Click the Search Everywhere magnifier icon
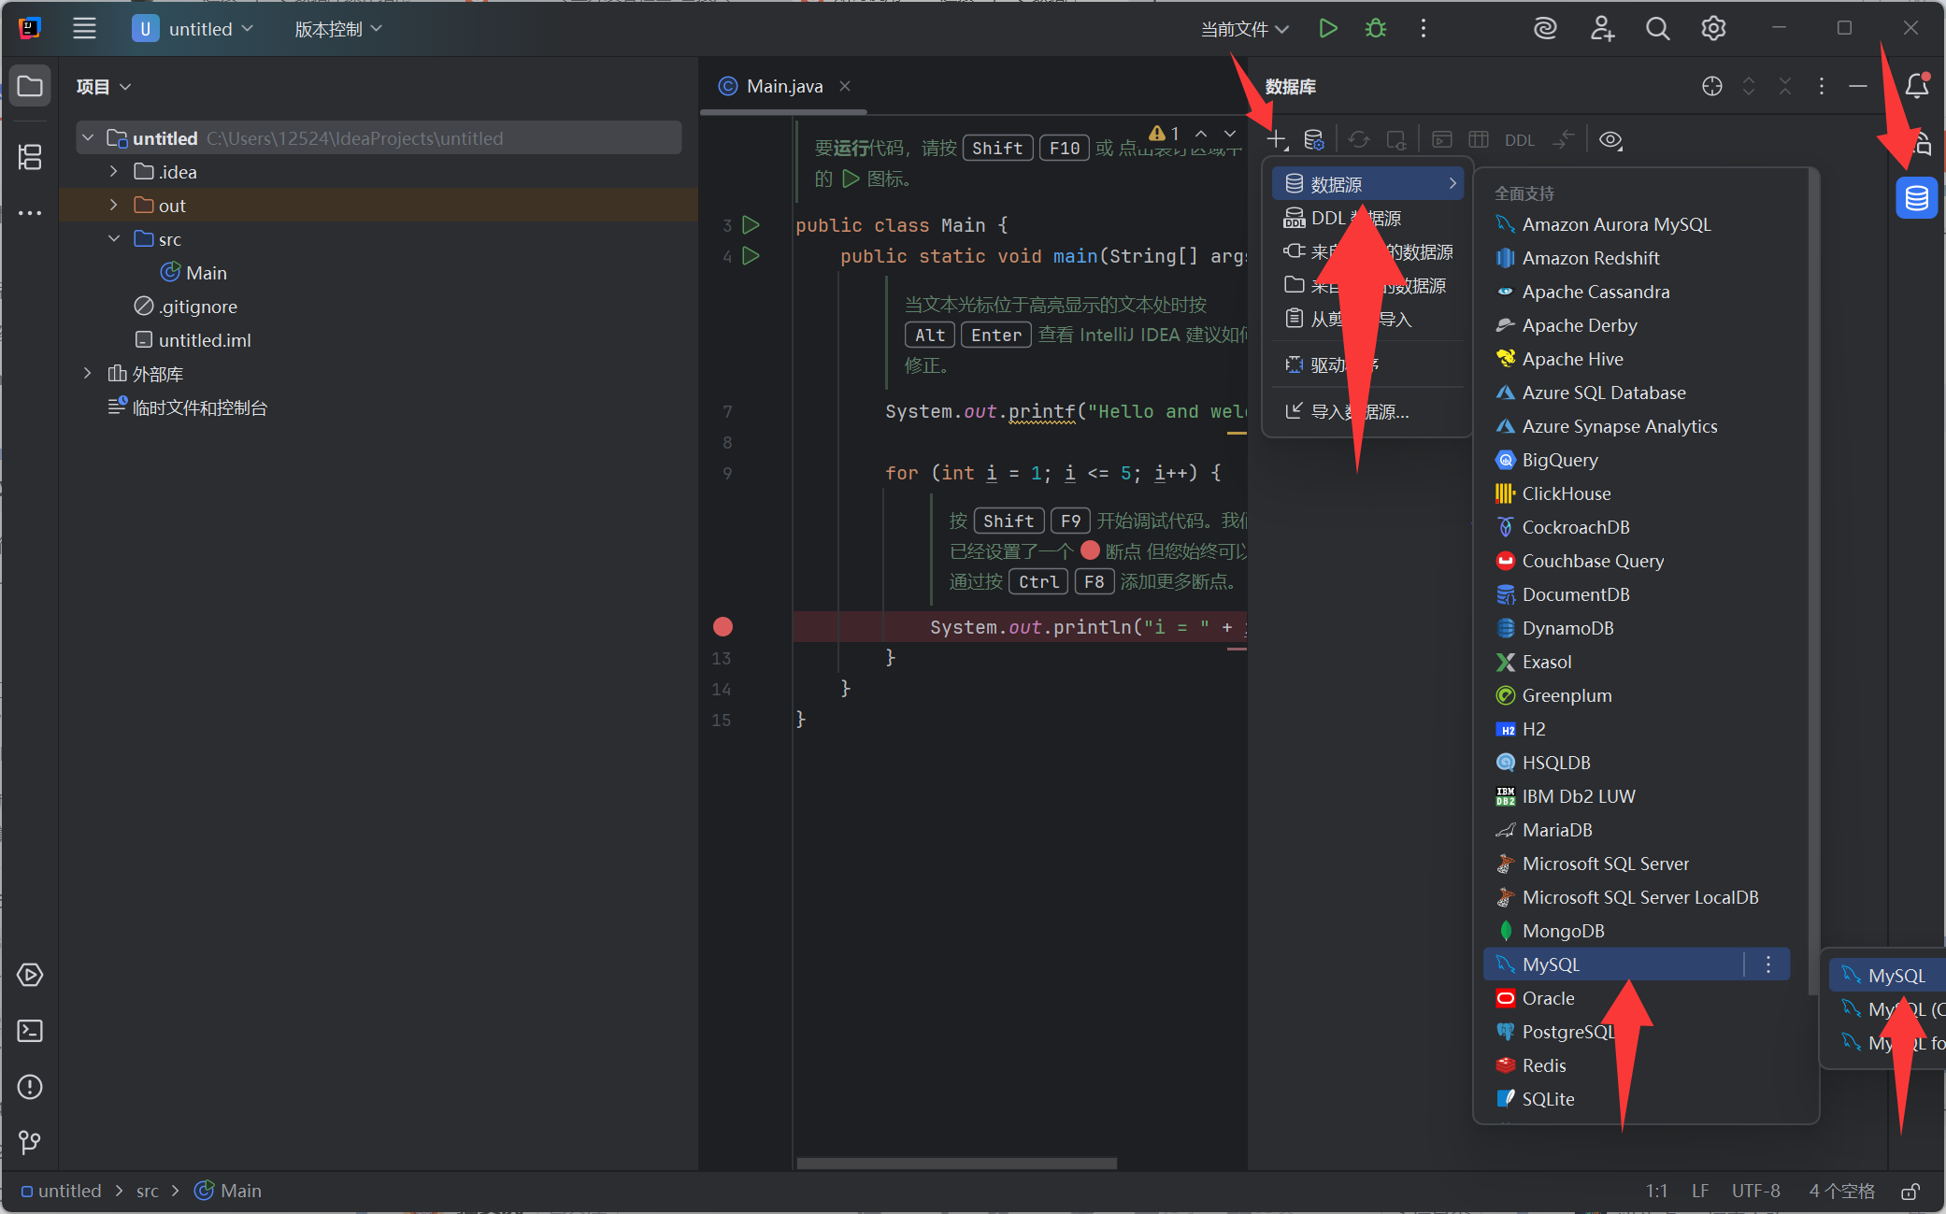 click(1657, 29)
